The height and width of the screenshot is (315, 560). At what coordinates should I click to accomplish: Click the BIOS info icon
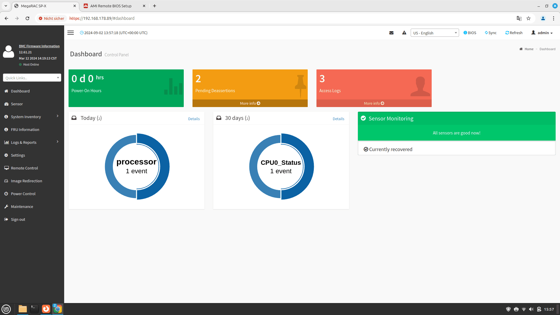click(x=470, y=33)
